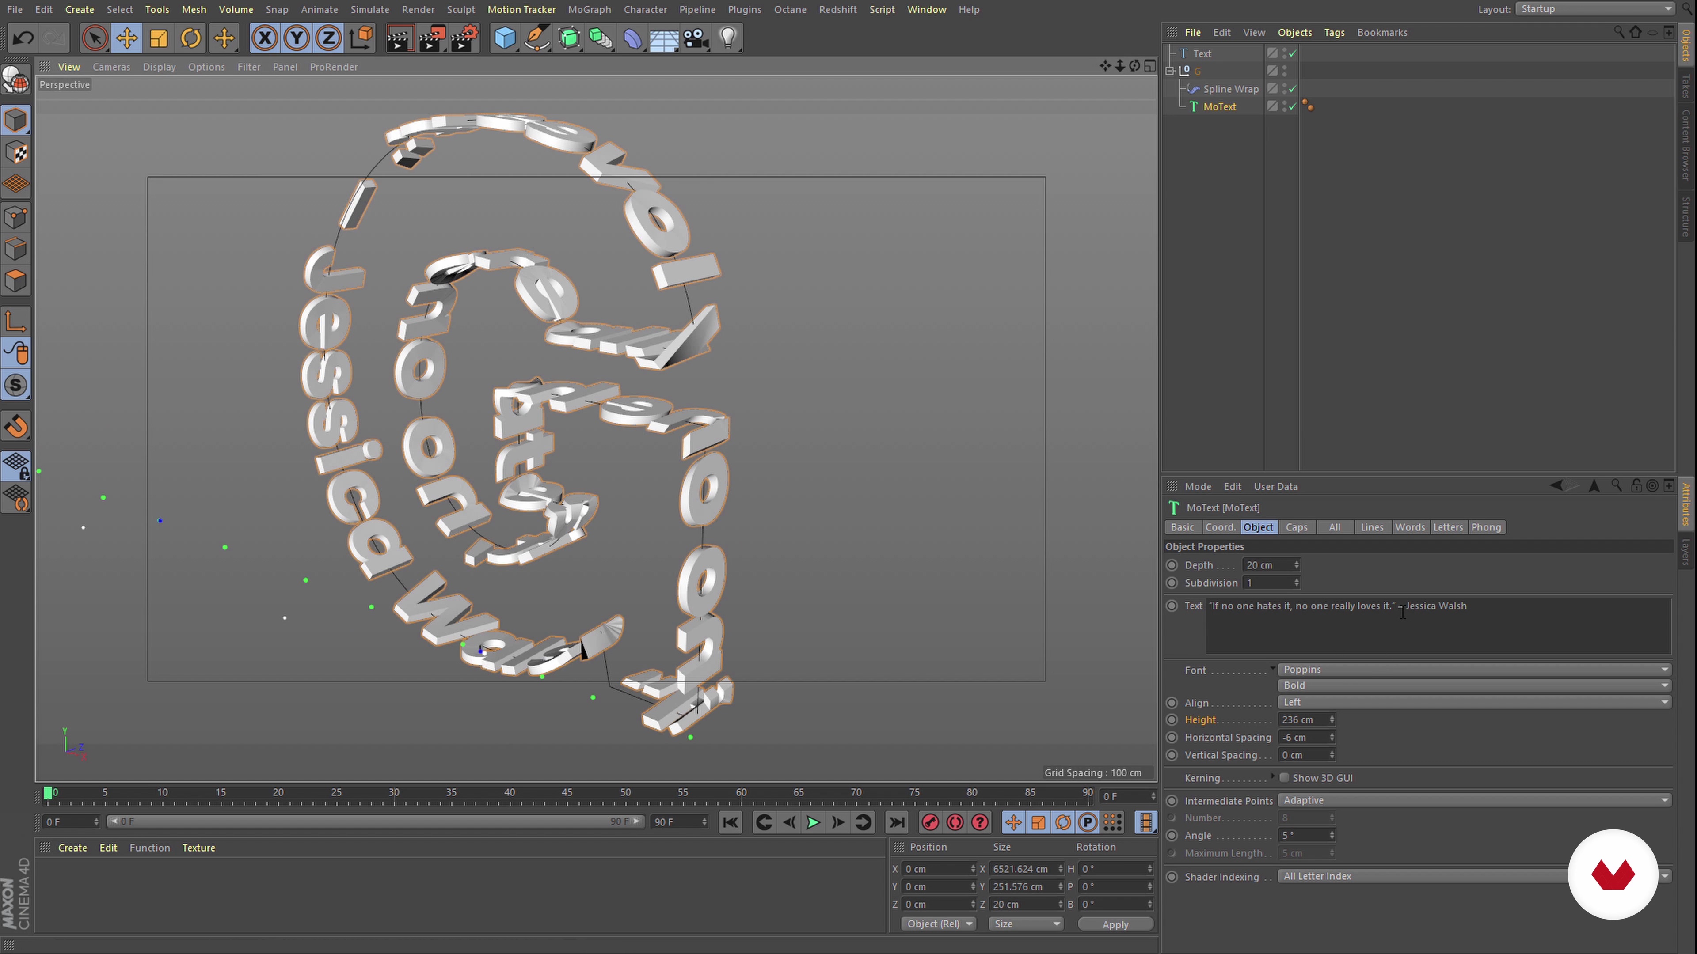Switch to Texture mode checker icon
1697x954 pixels.
tap(16, 153)
